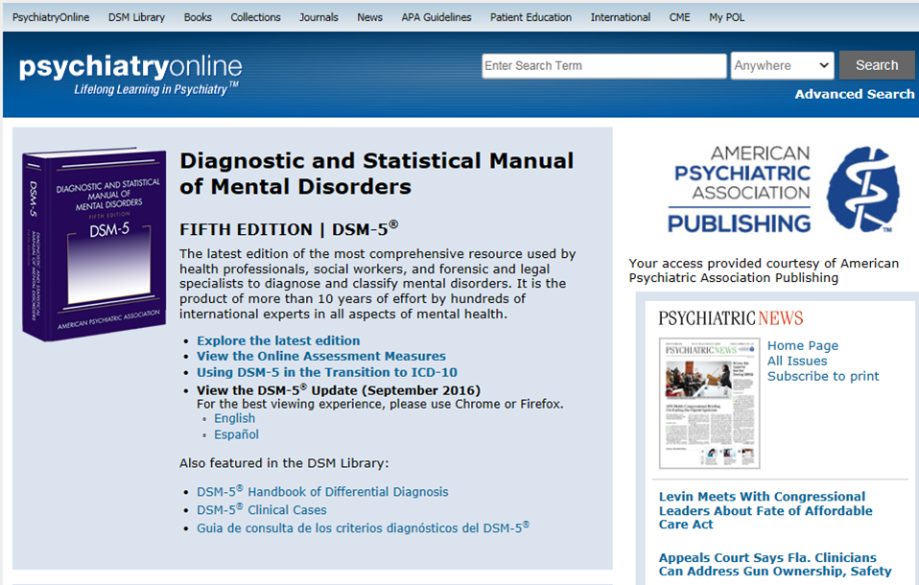The height and width of the screenshot is (585, 919).
Task: Click the Chrome or Firefox viewing note
Action: coord(380,404)
